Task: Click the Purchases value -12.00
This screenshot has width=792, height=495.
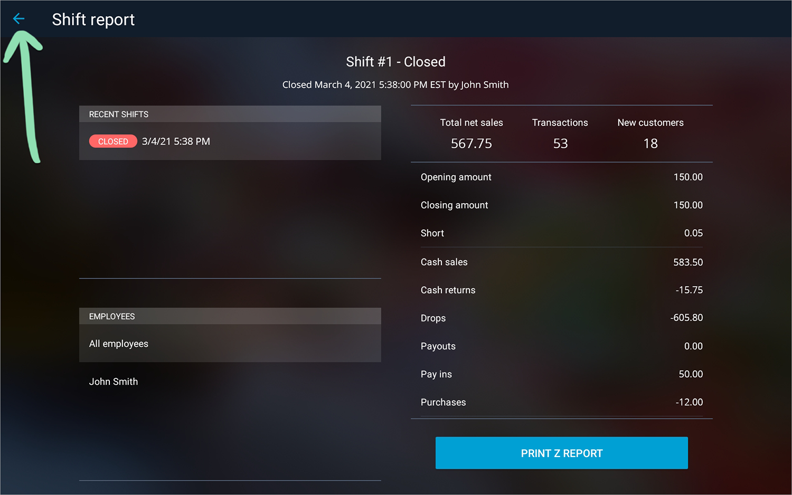Action: point(689,402)
